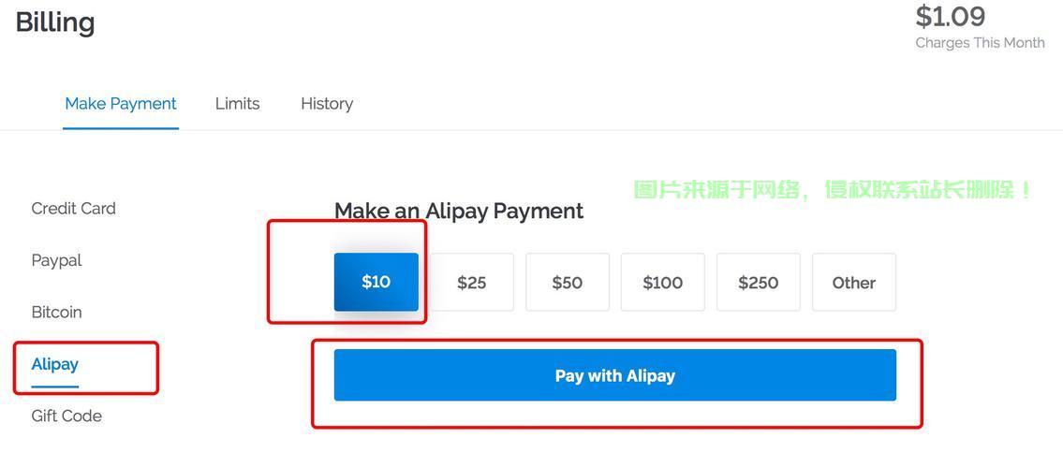Select Credit Card payment method

coord(74,209)
